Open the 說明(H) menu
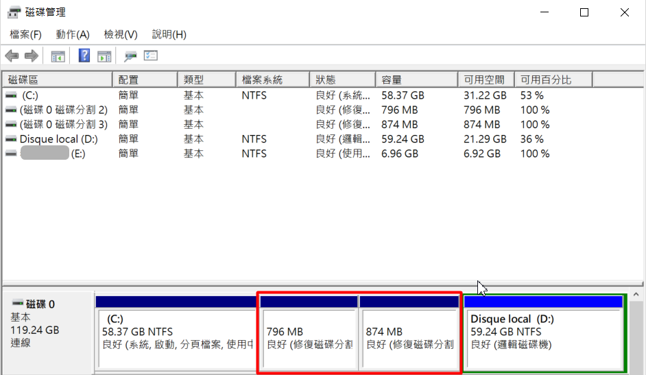Viewport: 646px width, 375px height. pyautogui.click(x=169, y=34)
